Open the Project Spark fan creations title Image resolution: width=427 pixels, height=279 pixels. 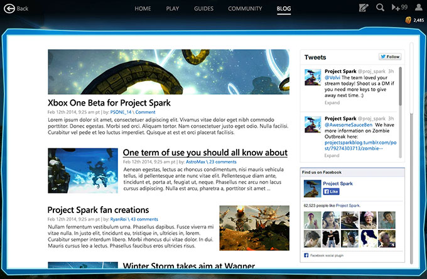98,210
